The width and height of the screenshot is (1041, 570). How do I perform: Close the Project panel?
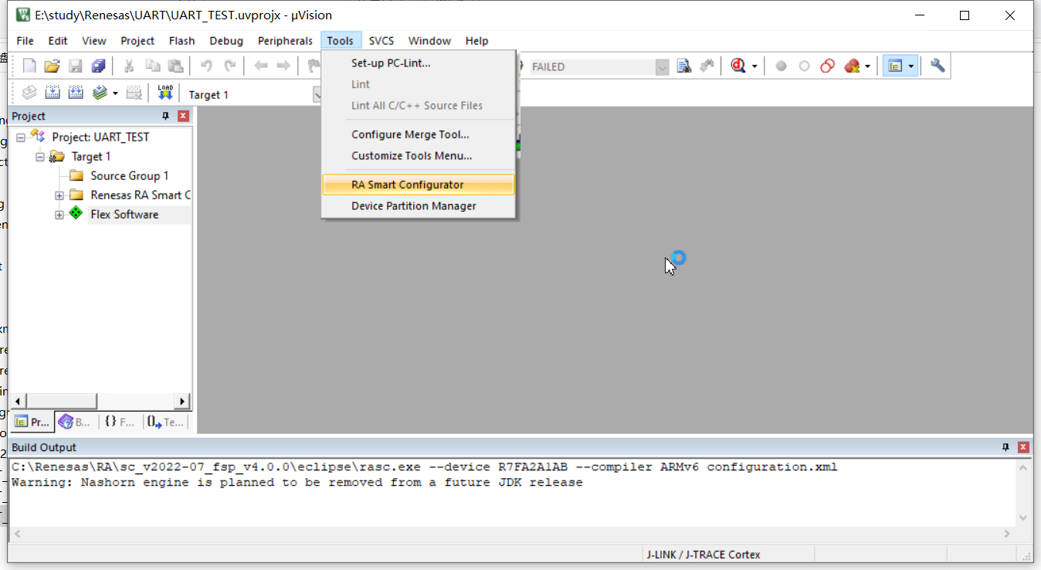tap(183, 116)
